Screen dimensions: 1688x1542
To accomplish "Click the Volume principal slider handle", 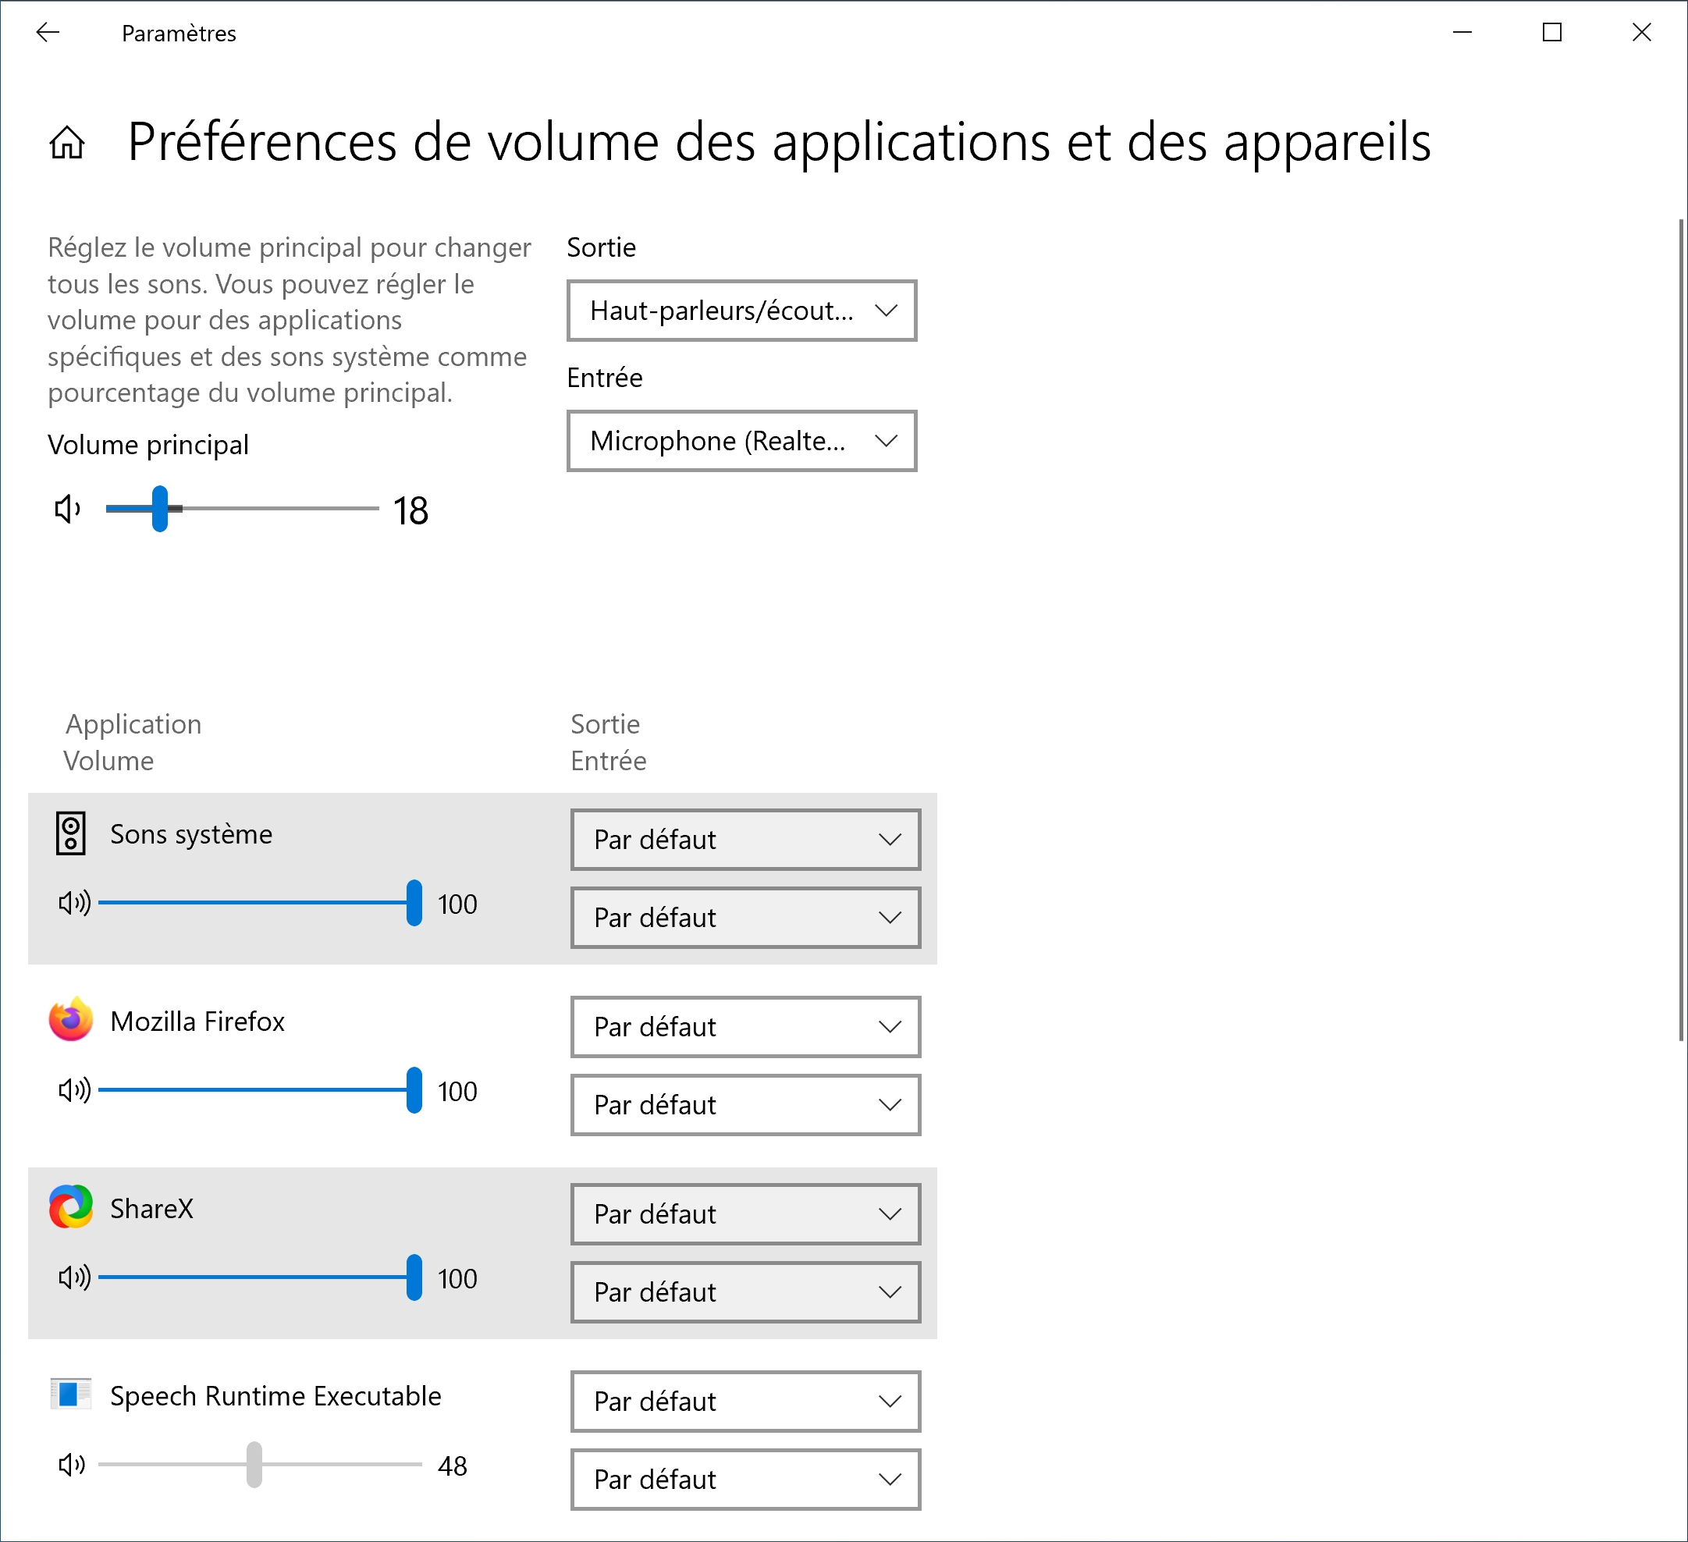I will 160,508.
